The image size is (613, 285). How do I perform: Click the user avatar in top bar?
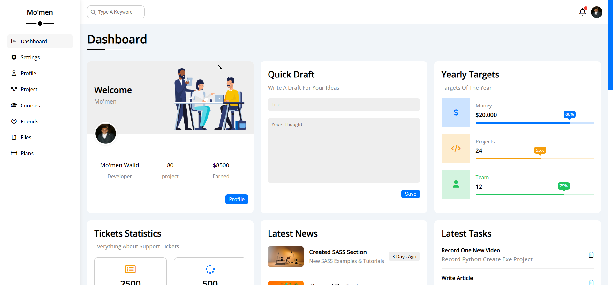596,12
